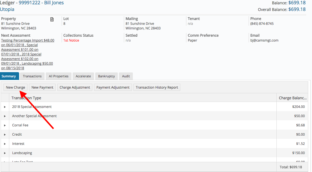Open Payment Adjustment

point(113,87)
